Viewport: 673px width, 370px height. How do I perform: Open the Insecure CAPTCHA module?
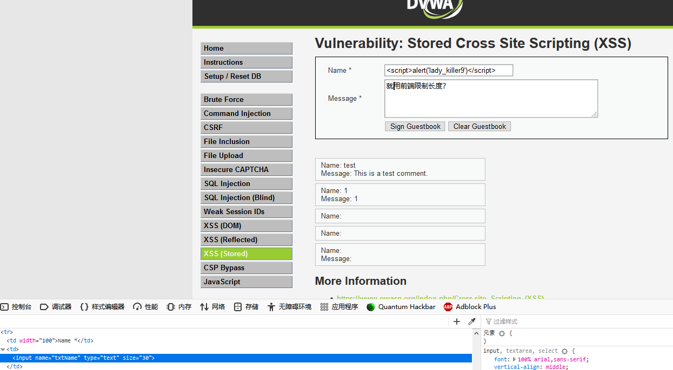(246, 169)
